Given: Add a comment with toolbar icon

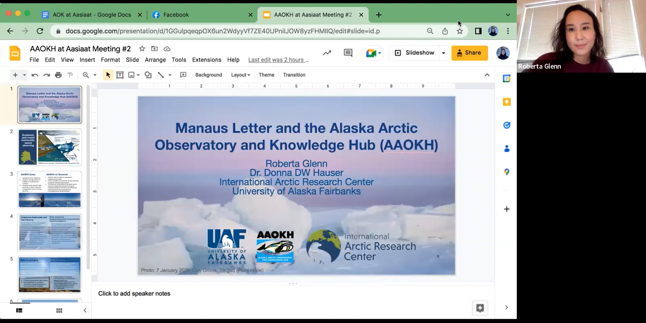Looking at the screenshot, I should click(183, 75).
